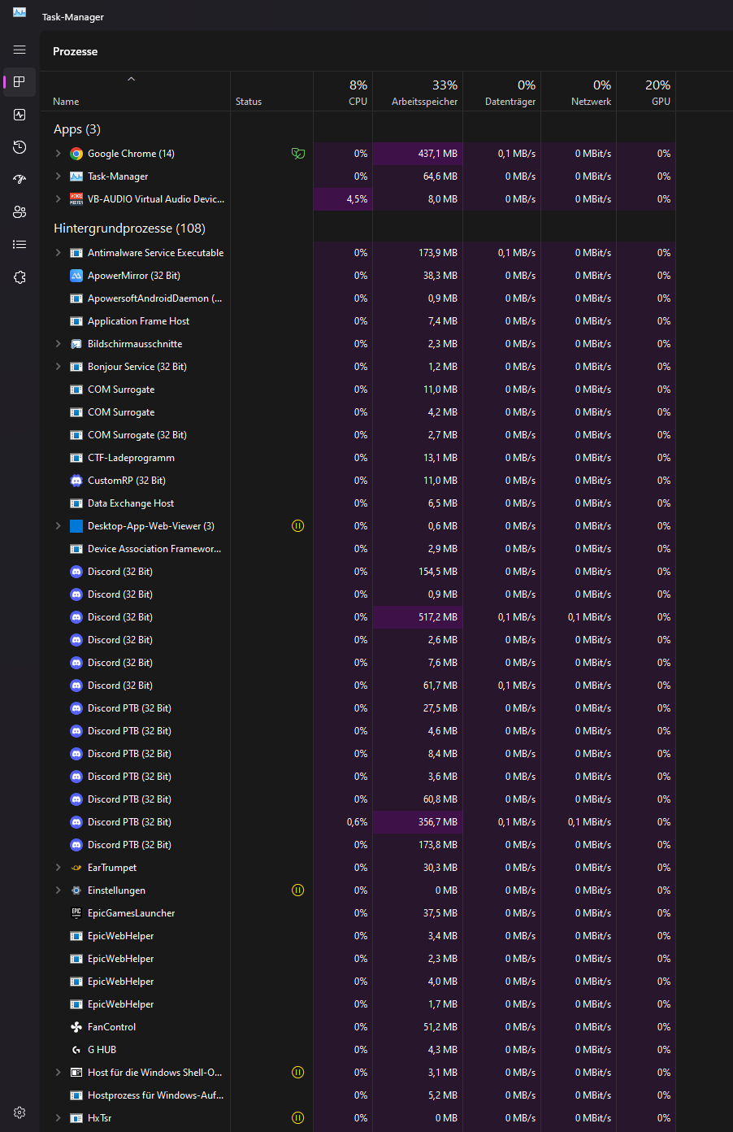733x1132 pixels.
Task: Expand the Google Chrome process group
Action: coord(56,153)
